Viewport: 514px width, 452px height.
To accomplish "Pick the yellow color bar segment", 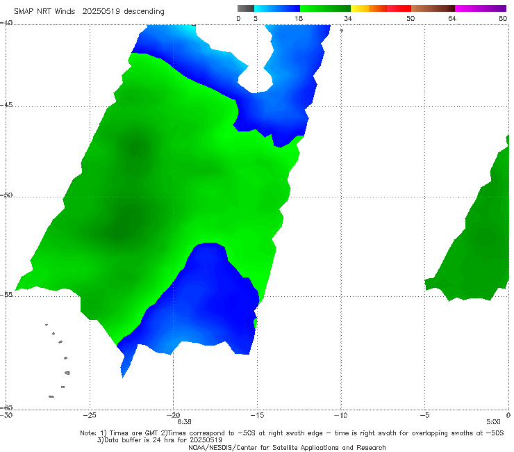I will coord(360,8).
